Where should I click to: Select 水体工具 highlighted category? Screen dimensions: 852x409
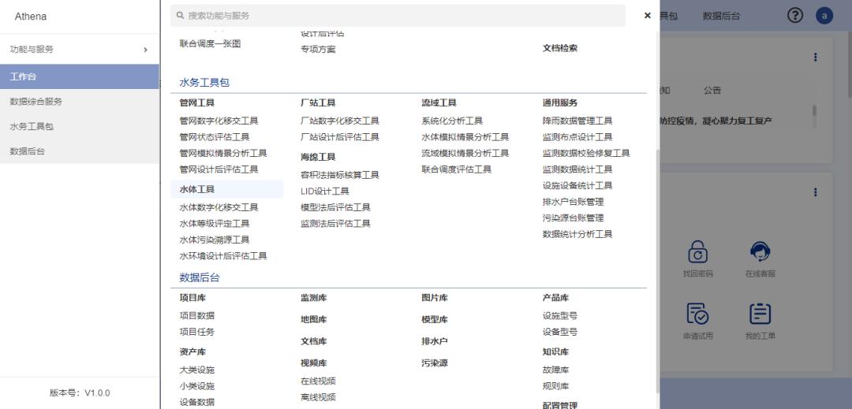click(197, 189)
